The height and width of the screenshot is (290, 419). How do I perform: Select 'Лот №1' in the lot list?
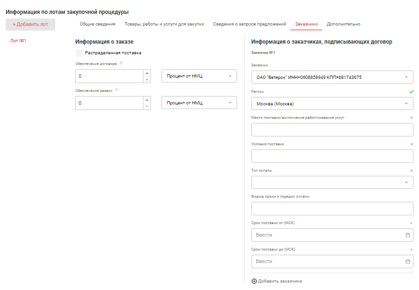19,41
